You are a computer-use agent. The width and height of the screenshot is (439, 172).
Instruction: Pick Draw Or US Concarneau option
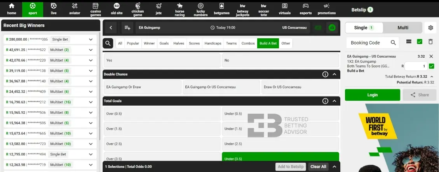coord(300,87)
